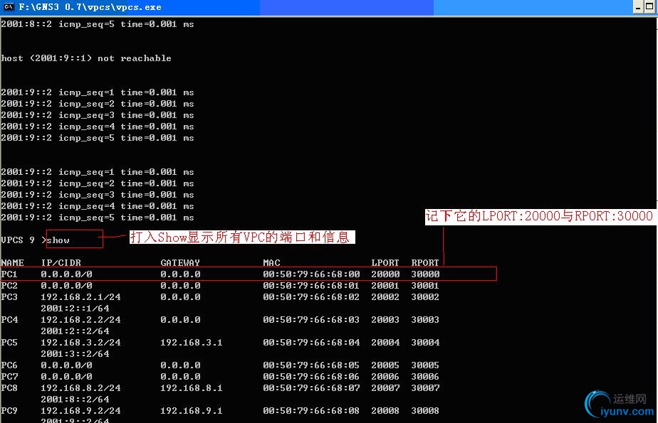Click 'host (2001:9::1) not reachable' line
This screenshot has height=423, width=658.
click(86, 58)
